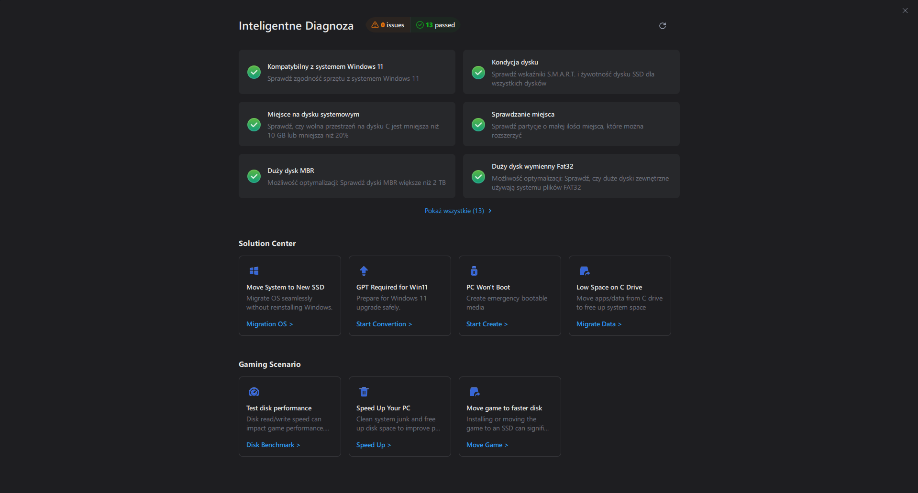Click 'Disk read/write speed can' description
The image size is (918, 493).
(x=288, y=424)
